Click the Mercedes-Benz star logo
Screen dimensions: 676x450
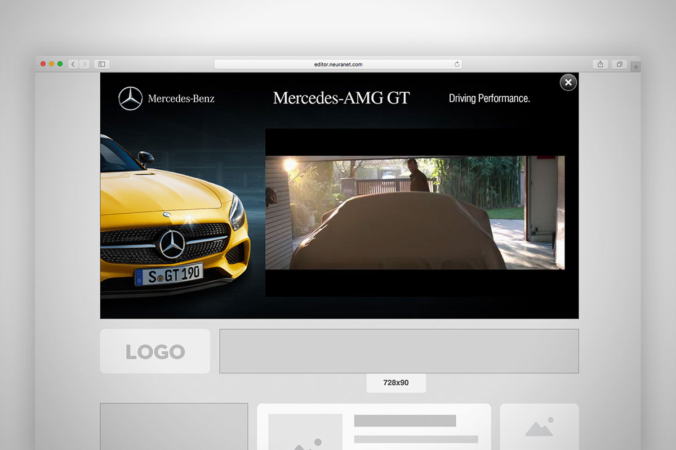(x=131, y=98)
